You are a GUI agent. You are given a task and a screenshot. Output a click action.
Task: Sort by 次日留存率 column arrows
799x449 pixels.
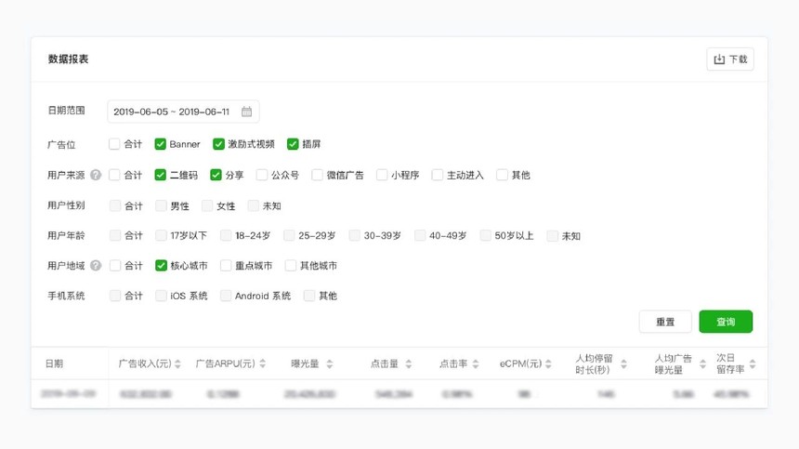click(x=753, y=363)
